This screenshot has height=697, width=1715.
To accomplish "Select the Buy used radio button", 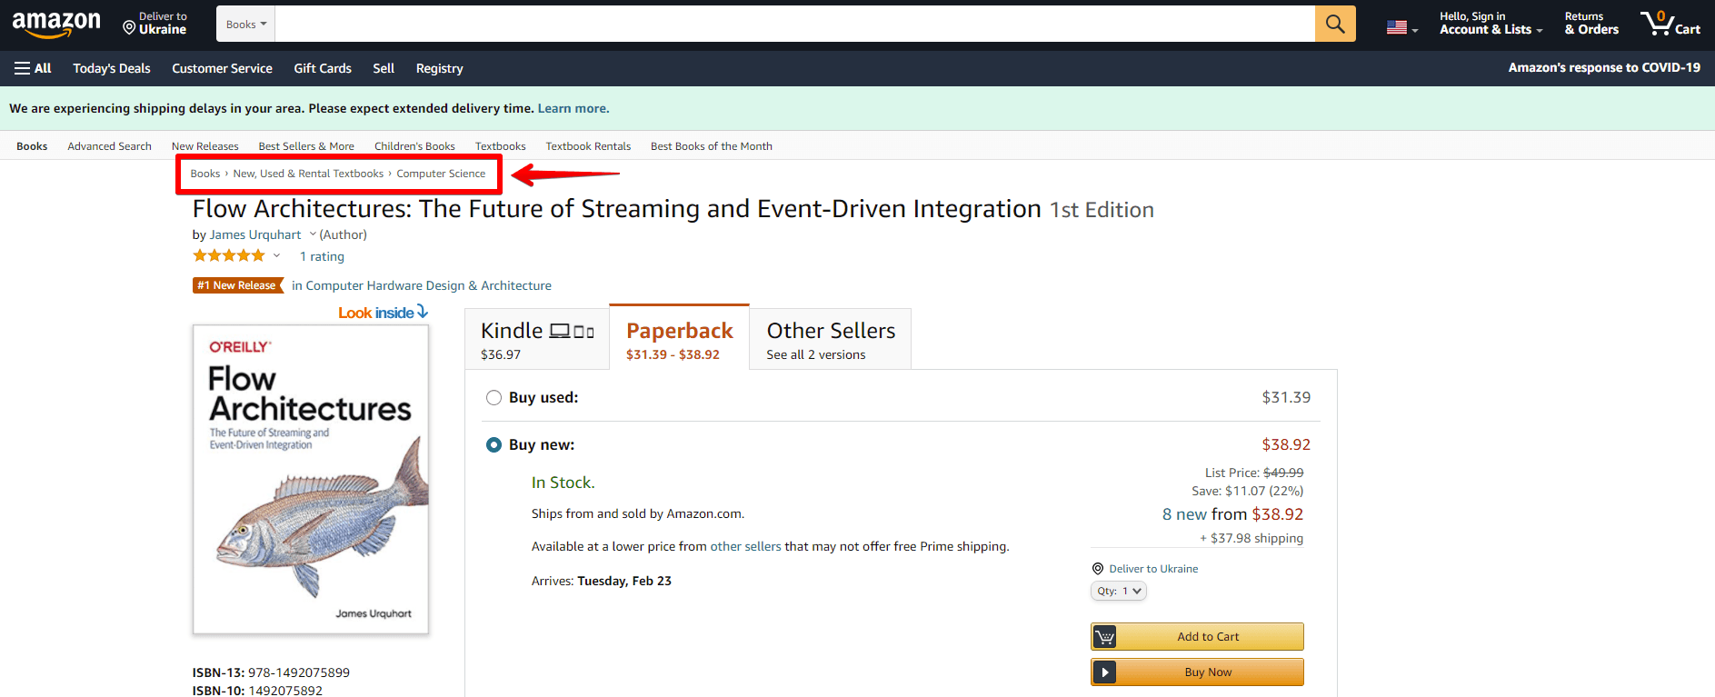I will tap(494, 397).
